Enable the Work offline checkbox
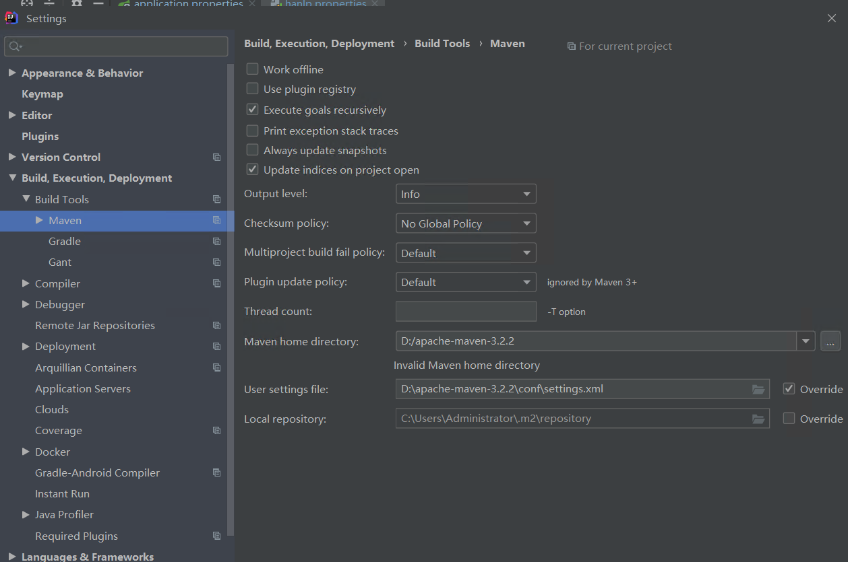The width and height of the screenshot is (848, 562). click(253, 69)
